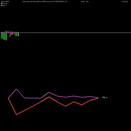Select the 'Volume' legend label

(5, 4)
